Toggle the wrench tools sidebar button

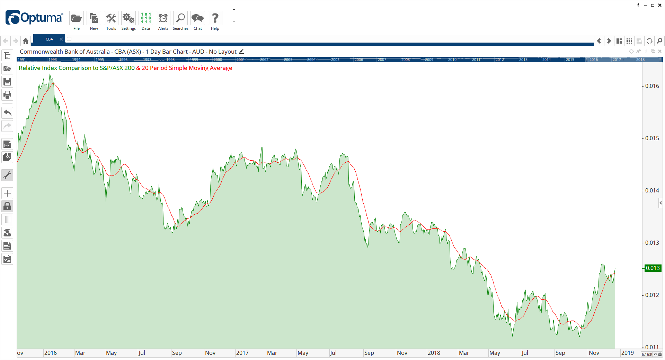[7, 175]
